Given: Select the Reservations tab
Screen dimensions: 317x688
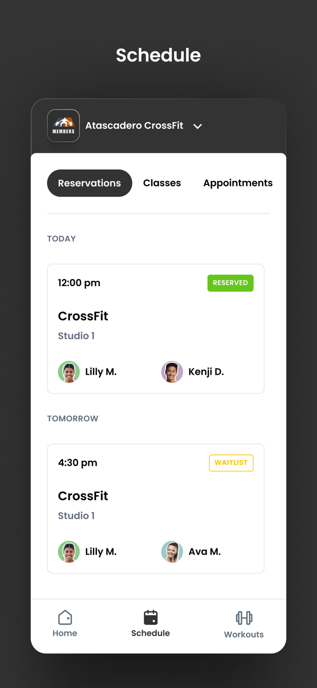Looking at the screenshot, I should 89,183.
